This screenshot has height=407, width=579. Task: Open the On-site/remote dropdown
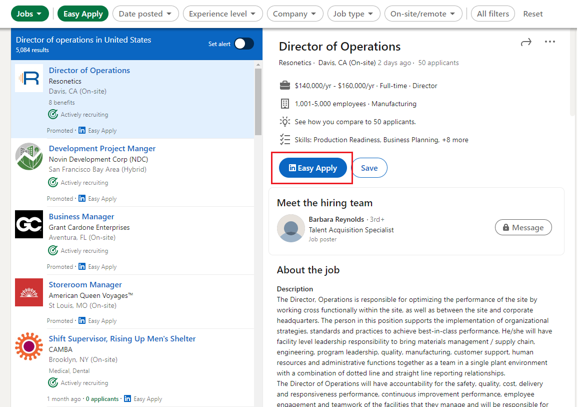pyautogui.click(x=423, y=14)
